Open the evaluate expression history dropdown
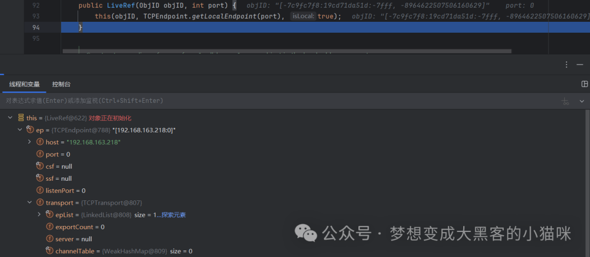The image size is (590, 257). click(x=582, y=101)
